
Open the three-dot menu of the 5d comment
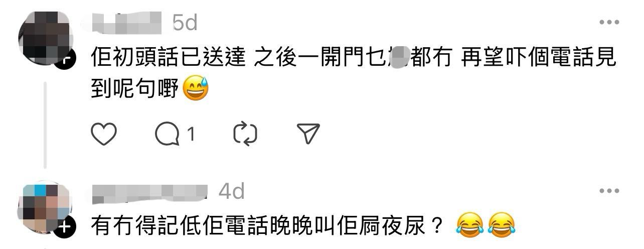[609, 23]
